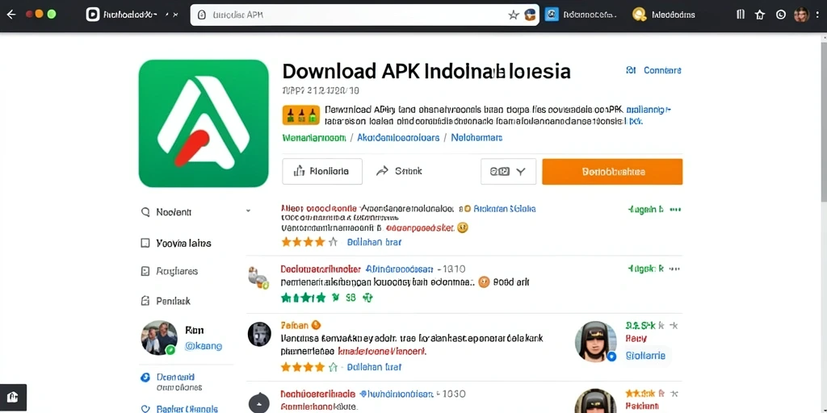The image size is (827, 413).
Task: Bookmark page with address bar star
Action: pyautogui.click(x=513, y=15)
